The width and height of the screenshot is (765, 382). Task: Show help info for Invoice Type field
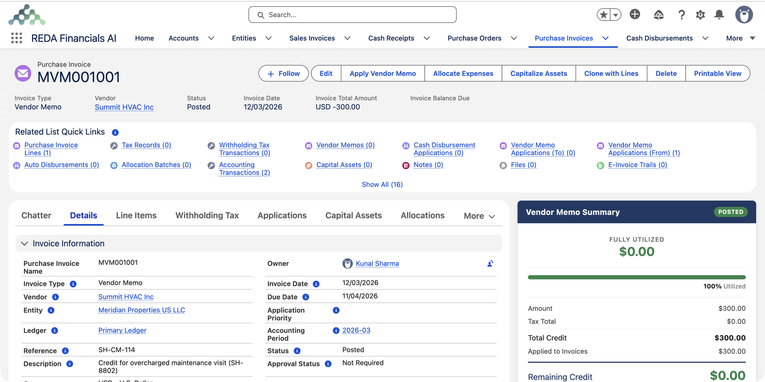(x=73, y=284)
